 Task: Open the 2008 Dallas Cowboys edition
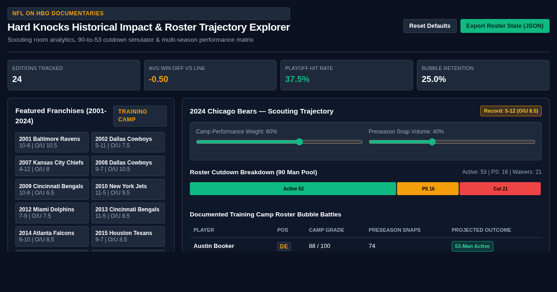click(x=128, y=166)
